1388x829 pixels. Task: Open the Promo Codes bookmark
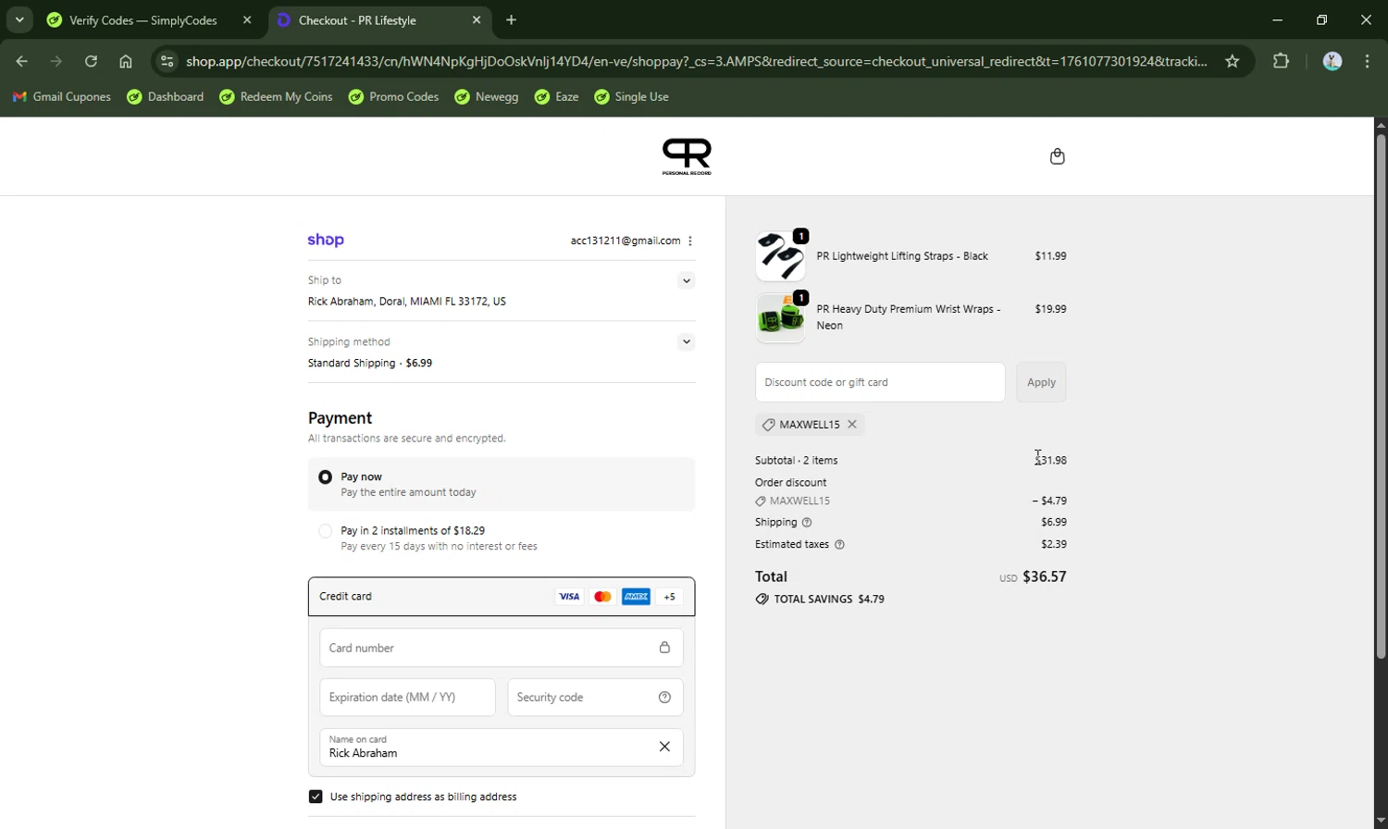coord(393,96)
